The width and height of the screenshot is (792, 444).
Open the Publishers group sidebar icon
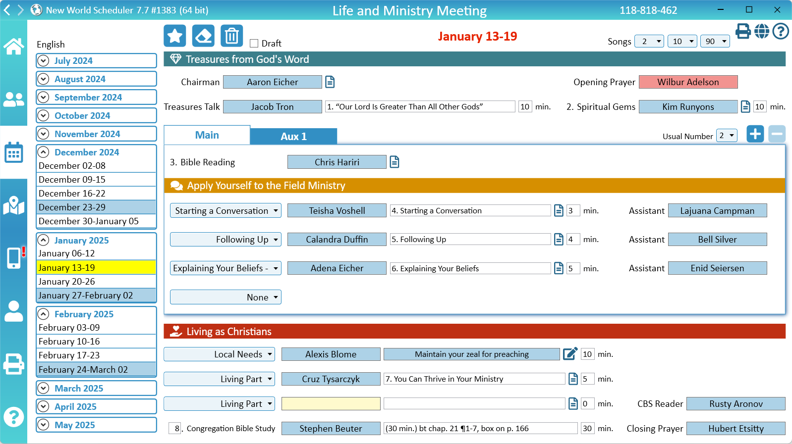pos(13,99)
